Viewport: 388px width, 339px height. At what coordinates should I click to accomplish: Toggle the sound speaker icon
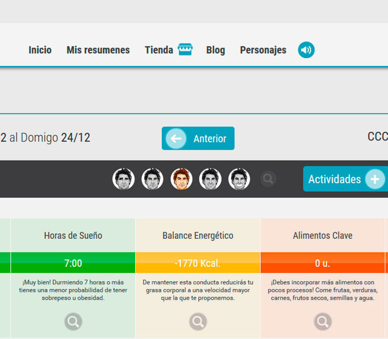click(x=306, y=50)
